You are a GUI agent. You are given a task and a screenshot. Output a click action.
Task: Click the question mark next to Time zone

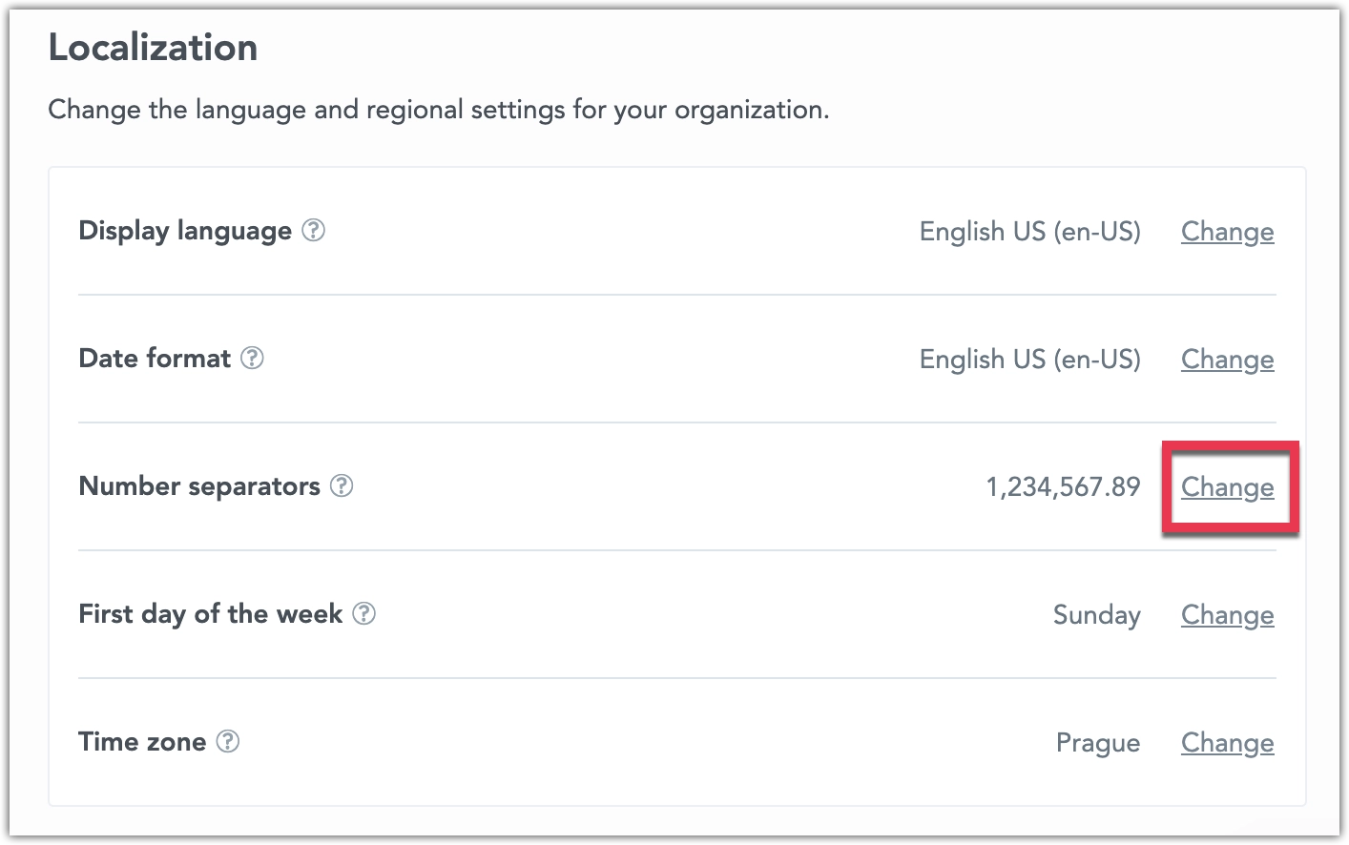[x=229, y=742]
